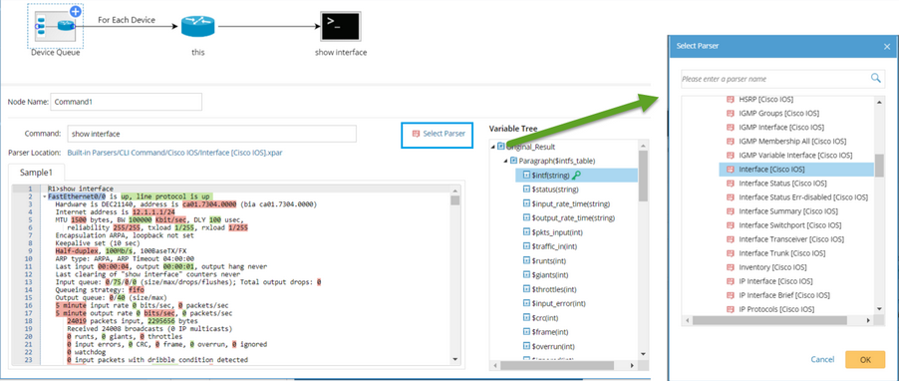Click Cancel in Select Parser dialog
Viewport: 899px width, 381px height.
[822, 360]
